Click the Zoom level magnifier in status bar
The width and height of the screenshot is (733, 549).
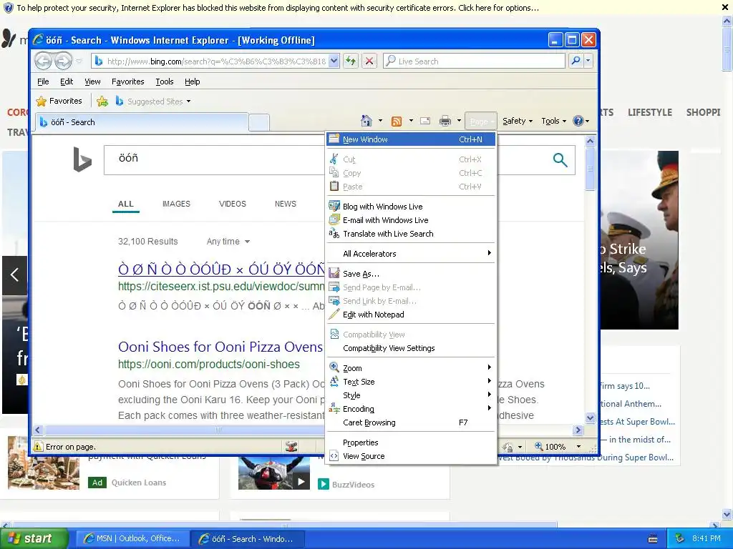point(538,446)
